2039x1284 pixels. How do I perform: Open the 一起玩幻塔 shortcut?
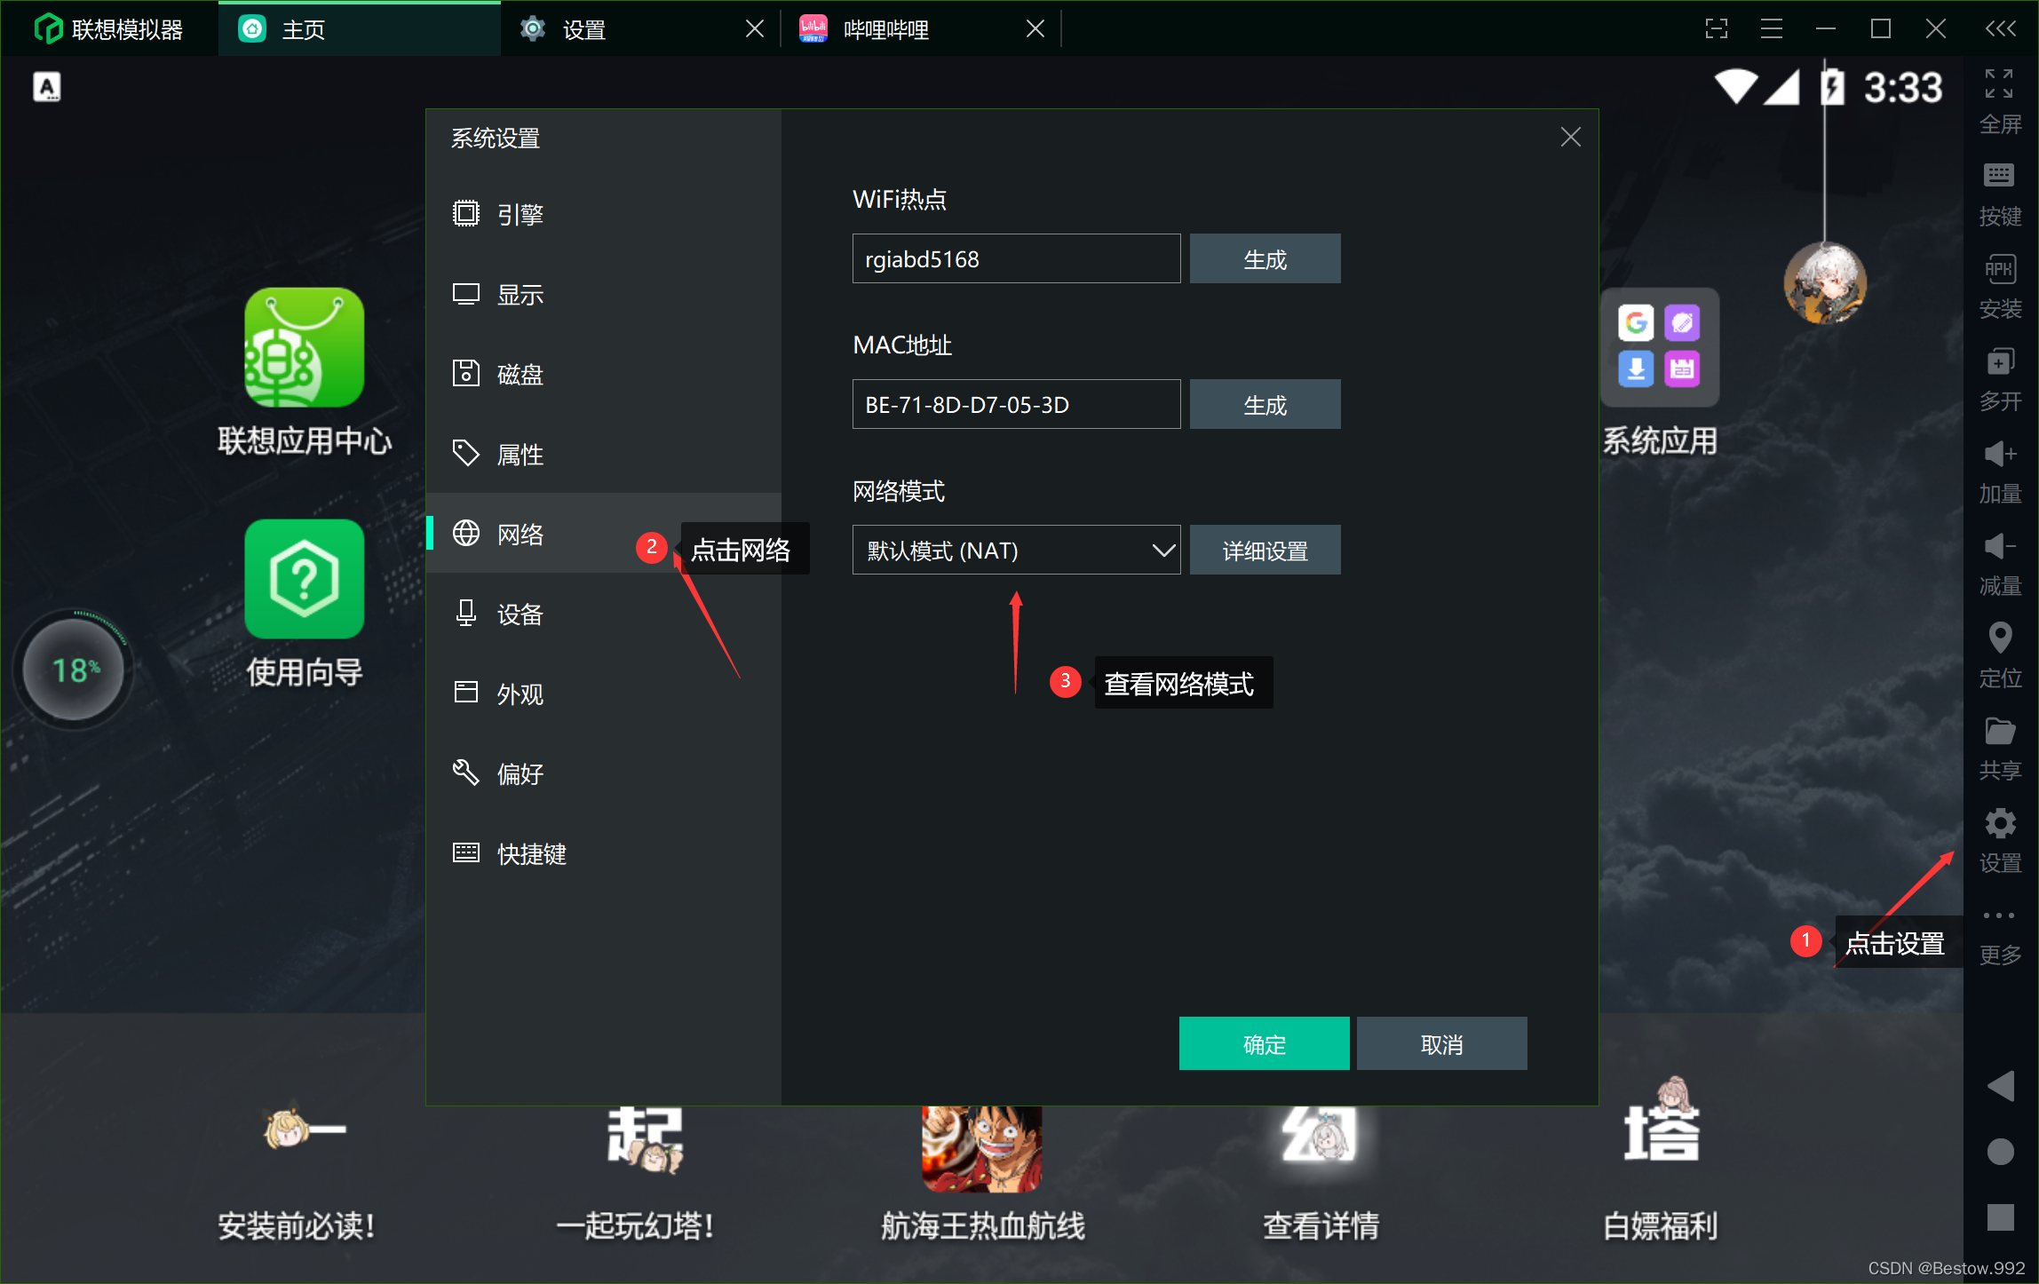(636, 1172)
